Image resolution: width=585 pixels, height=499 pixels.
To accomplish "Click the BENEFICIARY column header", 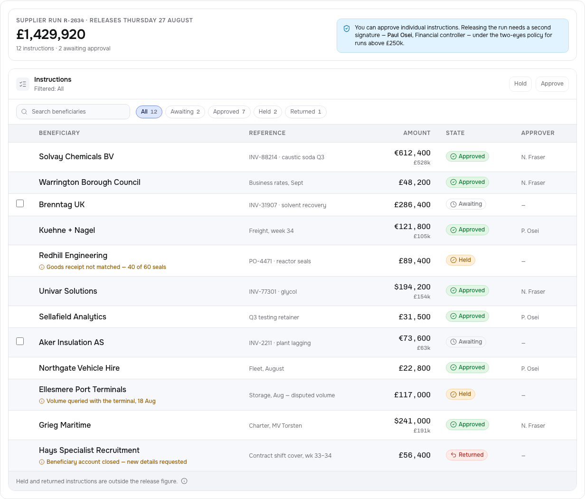I will [59, 133].
